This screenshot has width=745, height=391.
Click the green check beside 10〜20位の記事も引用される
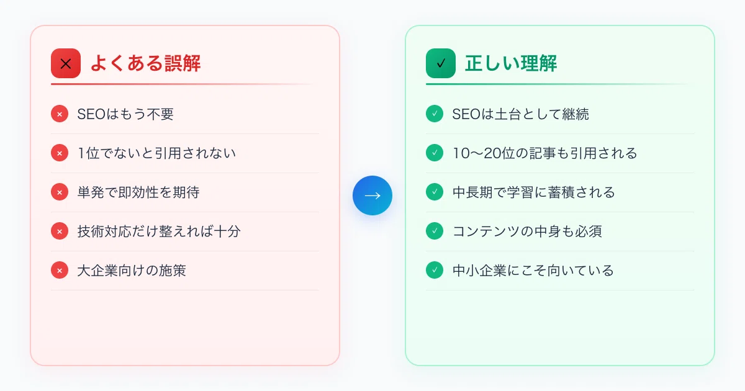point(435,153)
